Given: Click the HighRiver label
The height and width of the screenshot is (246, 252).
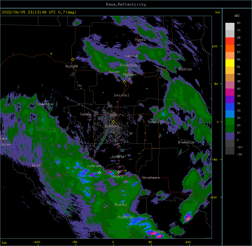Looking at the screenshot, I should pos(126,217).
